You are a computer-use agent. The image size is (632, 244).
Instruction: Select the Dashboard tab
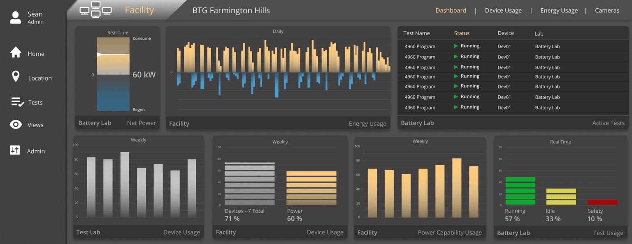point(451,11)
